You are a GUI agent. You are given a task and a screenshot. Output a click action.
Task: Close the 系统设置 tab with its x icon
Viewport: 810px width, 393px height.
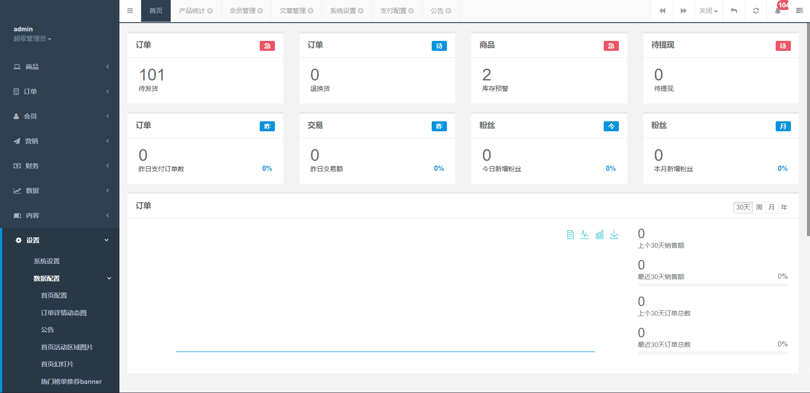tap(360, 11)
